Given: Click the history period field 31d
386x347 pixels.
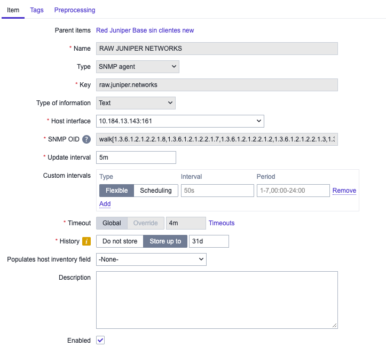Looking at the screenshot, I should (209, 241).
